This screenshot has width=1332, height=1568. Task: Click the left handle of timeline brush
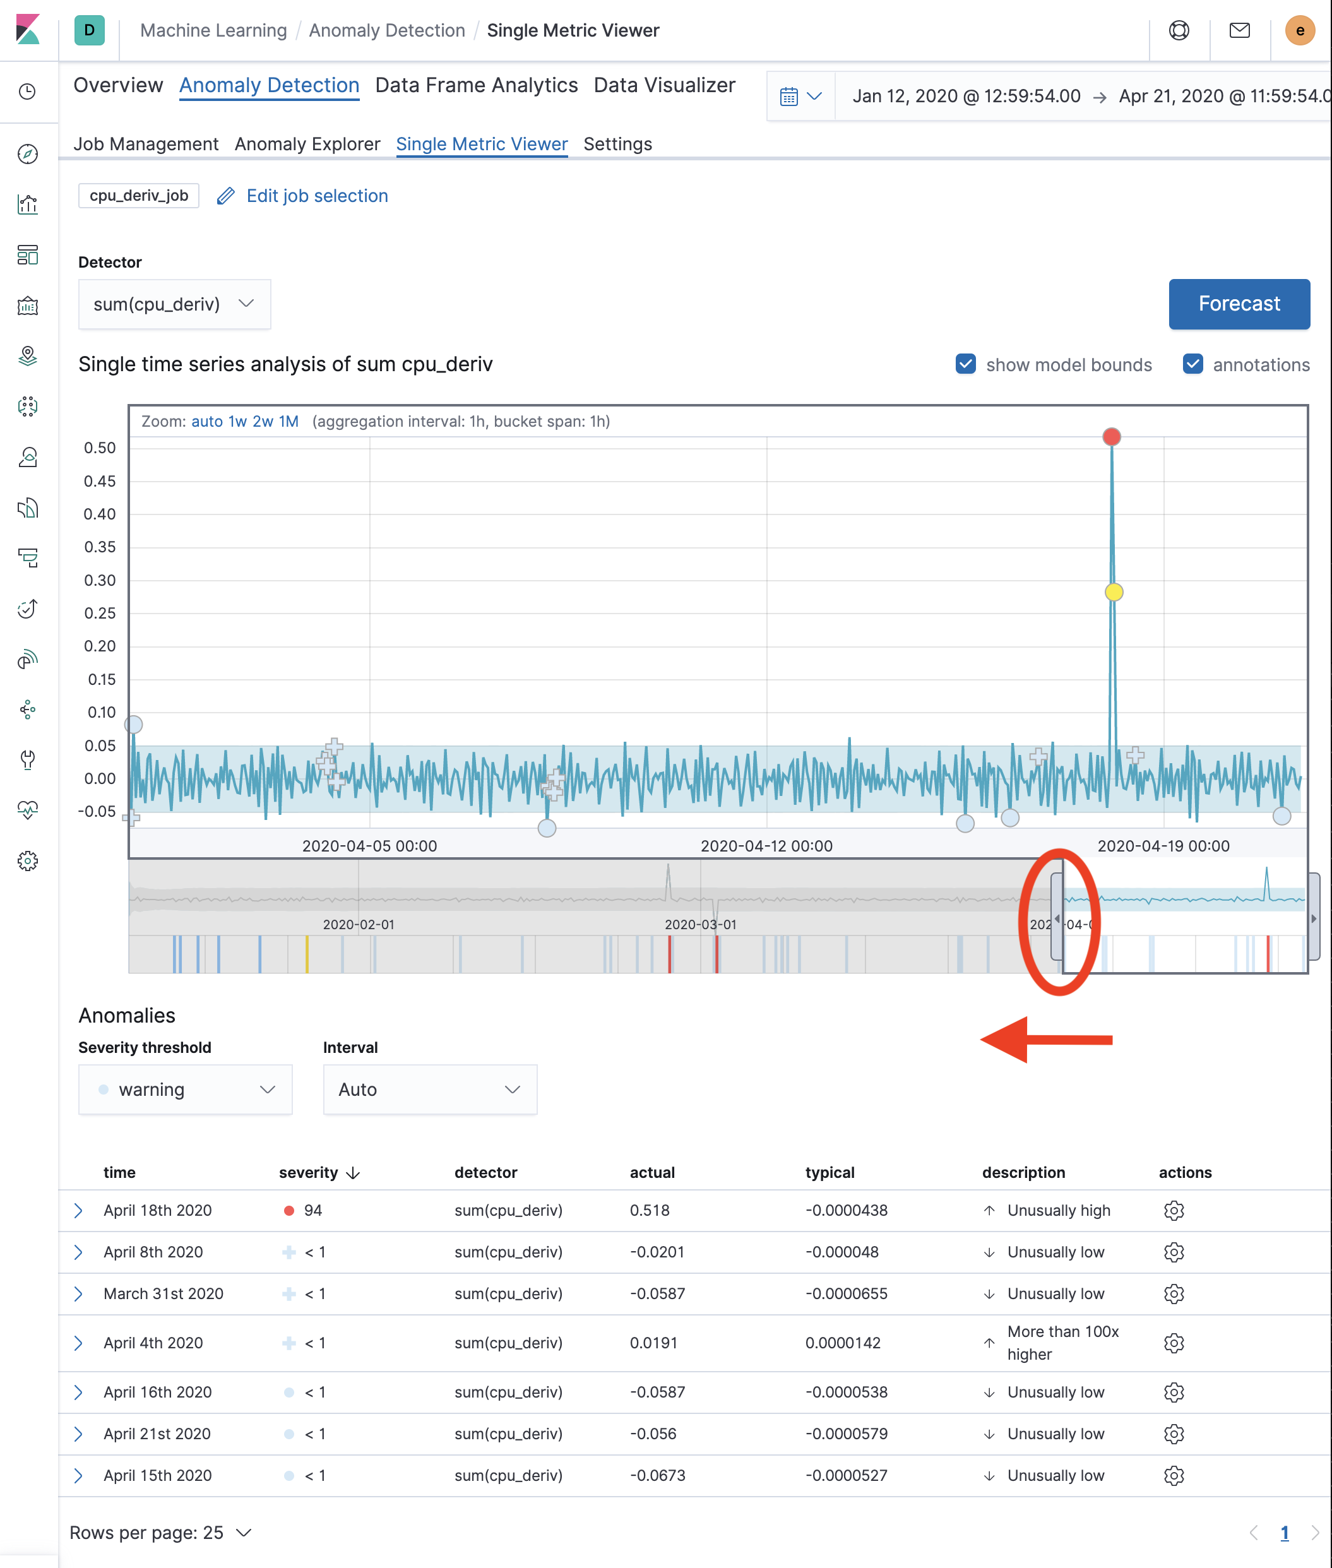[1056, 917]
